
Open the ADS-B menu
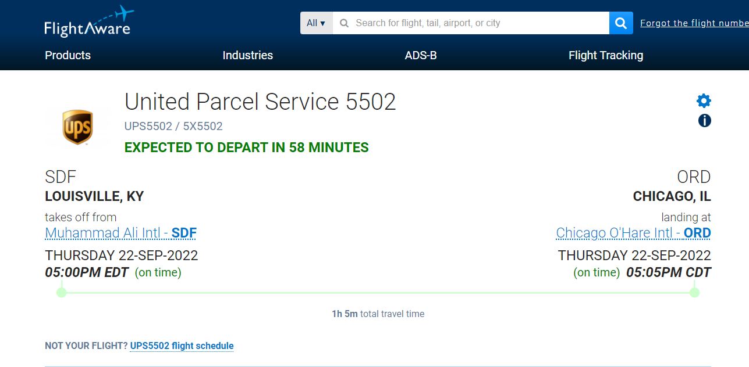point(421,56)
